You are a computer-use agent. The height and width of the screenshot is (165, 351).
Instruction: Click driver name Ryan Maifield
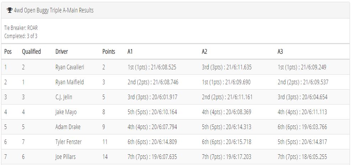(x=69, y=82)
